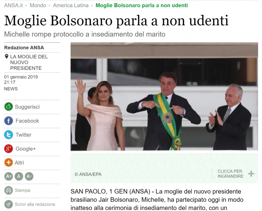Reset font size with the A icon
The image size is (262, 211).
(19, 176)
